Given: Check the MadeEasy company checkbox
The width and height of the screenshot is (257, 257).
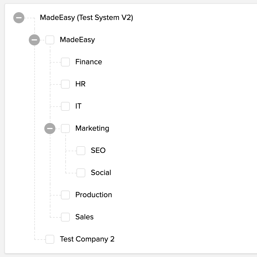Looking at the screenshot, I should tap(50, 40).
